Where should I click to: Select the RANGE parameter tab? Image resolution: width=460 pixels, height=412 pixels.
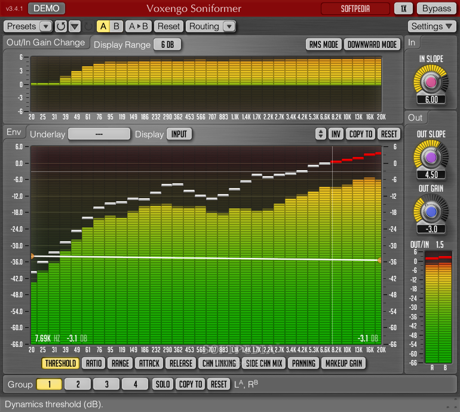tap(120, 364)
